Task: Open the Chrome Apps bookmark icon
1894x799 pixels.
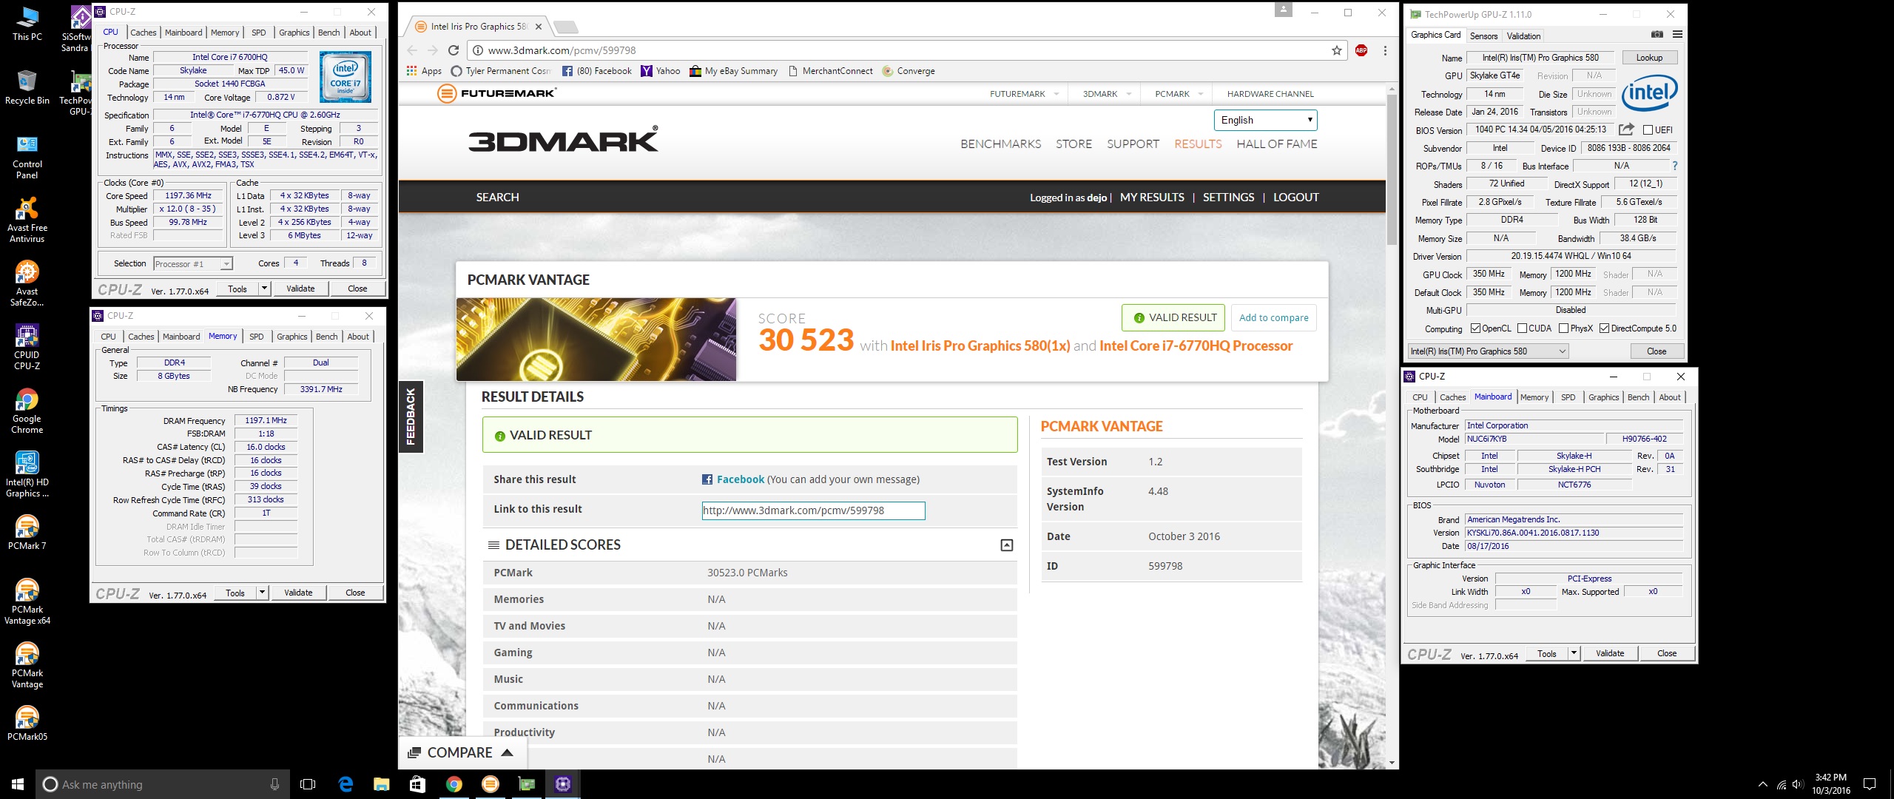Action: point(423,71)
